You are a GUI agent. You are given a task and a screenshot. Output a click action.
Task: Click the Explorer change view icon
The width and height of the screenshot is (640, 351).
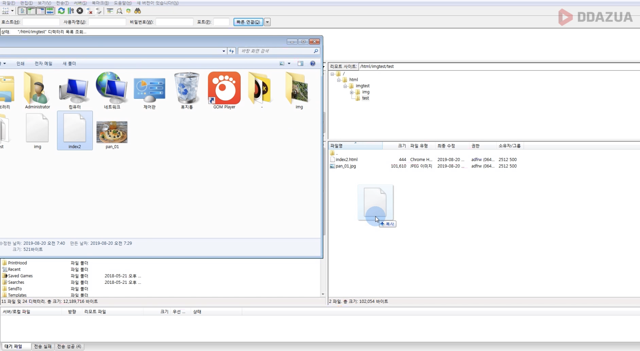click(x=282, y=64)
